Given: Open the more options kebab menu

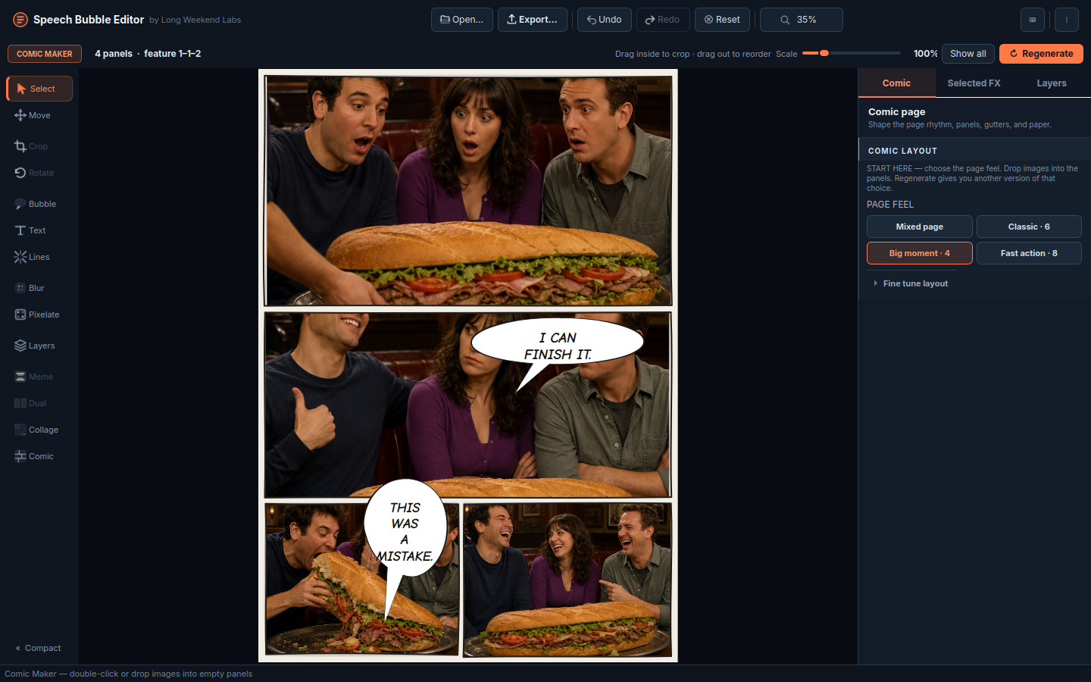Looking at the screenshot, I should (1067, 20).
